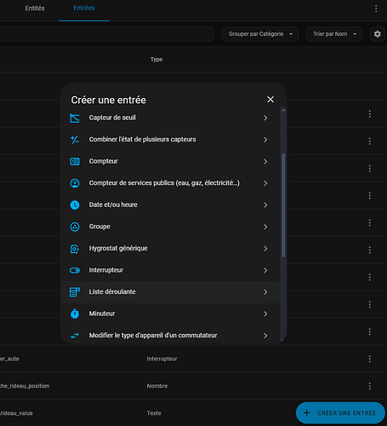387x426 pixels.
Task: Click the Hygrostat générique icon
Action: 75,249
